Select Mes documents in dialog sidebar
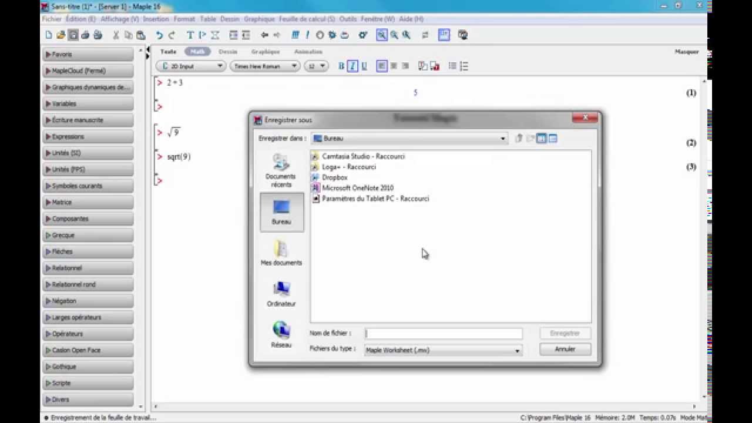 pos(281,253)
